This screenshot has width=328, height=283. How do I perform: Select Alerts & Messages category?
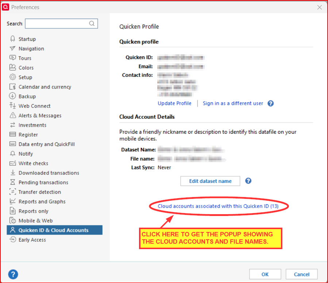[40, 115]
